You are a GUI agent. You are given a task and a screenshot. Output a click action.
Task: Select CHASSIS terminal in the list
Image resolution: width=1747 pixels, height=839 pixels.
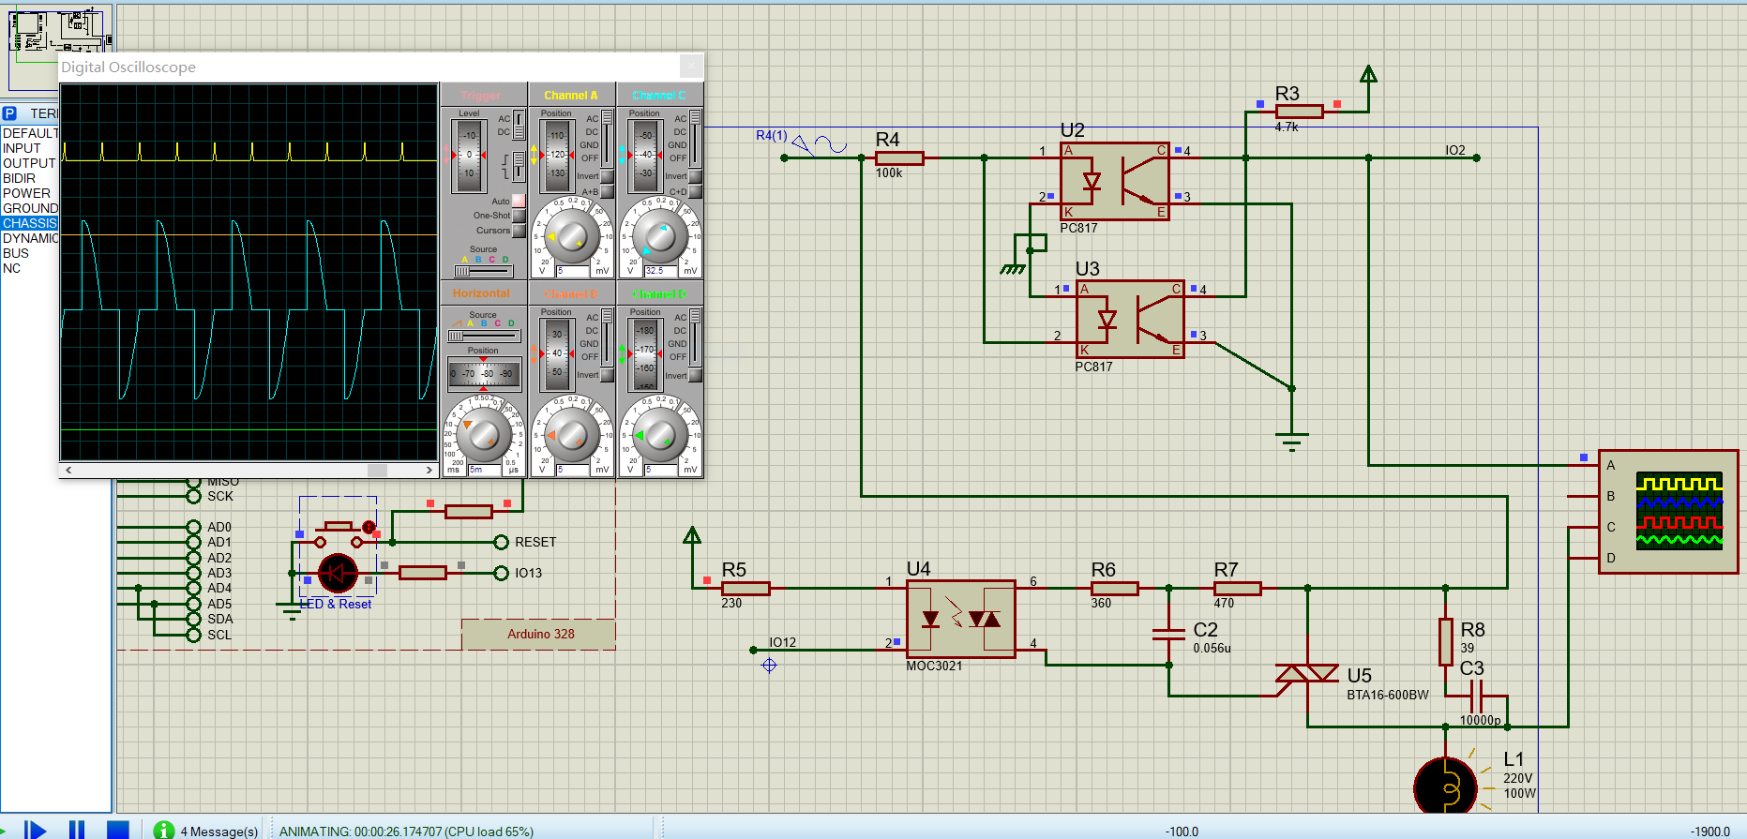(x=30, y=223)
